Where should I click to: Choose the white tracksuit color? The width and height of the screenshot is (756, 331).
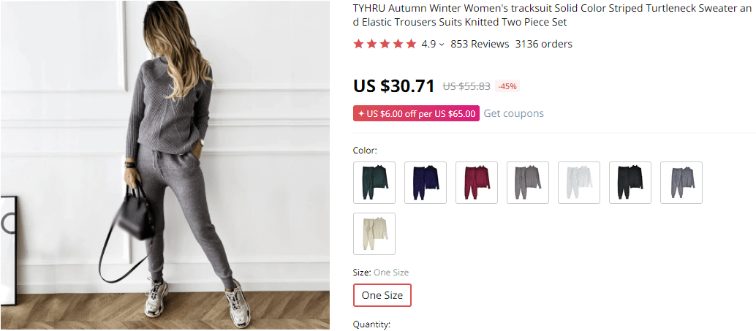(x=579, y=183)
